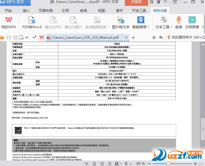205x166 pixels.
Task: Open the 我的WPS icon
Action: click(9, 23)
